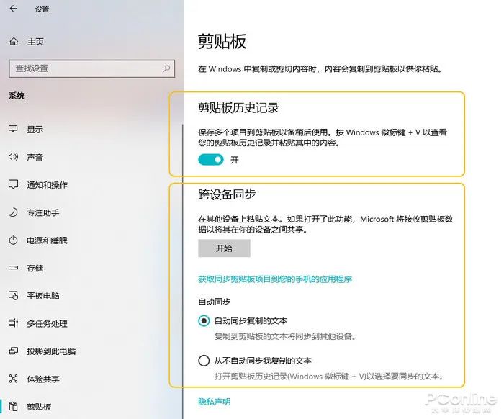The height and width of the screenshot is (419, 504).
Task: Open the 平板电脑 settings page
Action: tap(43, 296)
